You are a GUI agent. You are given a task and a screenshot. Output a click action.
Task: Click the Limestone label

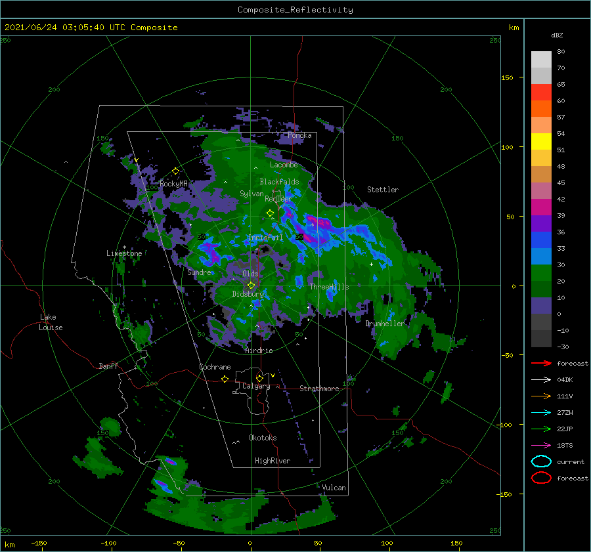[x=124, y=253]
